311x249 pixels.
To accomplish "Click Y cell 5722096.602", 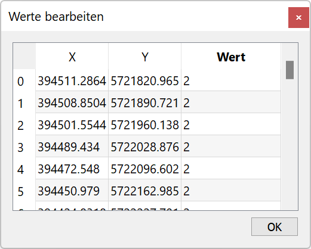I will 145,169.
